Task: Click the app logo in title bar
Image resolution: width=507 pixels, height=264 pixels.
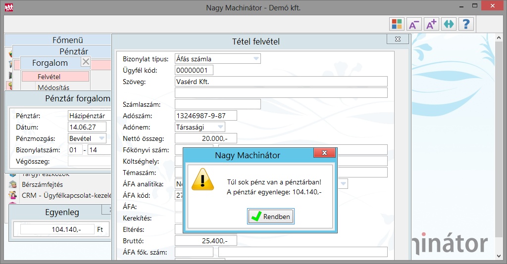Action: pyautogui.click(x=9, y=7)
